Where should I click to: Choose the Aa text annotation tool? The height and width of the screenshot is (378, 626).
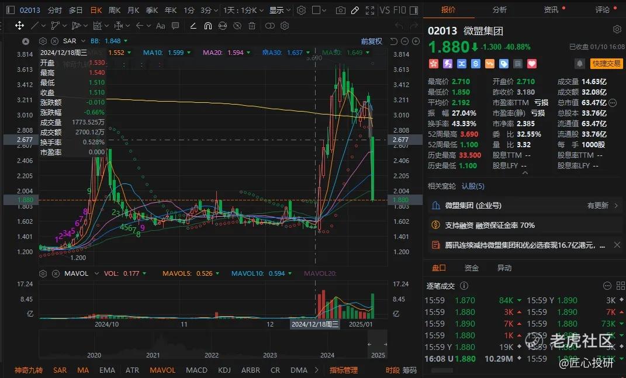coord(161,26)
